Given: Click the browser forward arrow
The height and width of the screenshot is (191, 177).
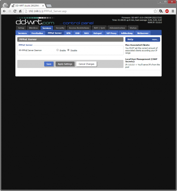Looking at the screenshot, I should [9, 11].
